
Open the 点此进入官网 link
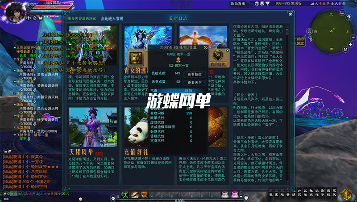click(x=112, y=18)
